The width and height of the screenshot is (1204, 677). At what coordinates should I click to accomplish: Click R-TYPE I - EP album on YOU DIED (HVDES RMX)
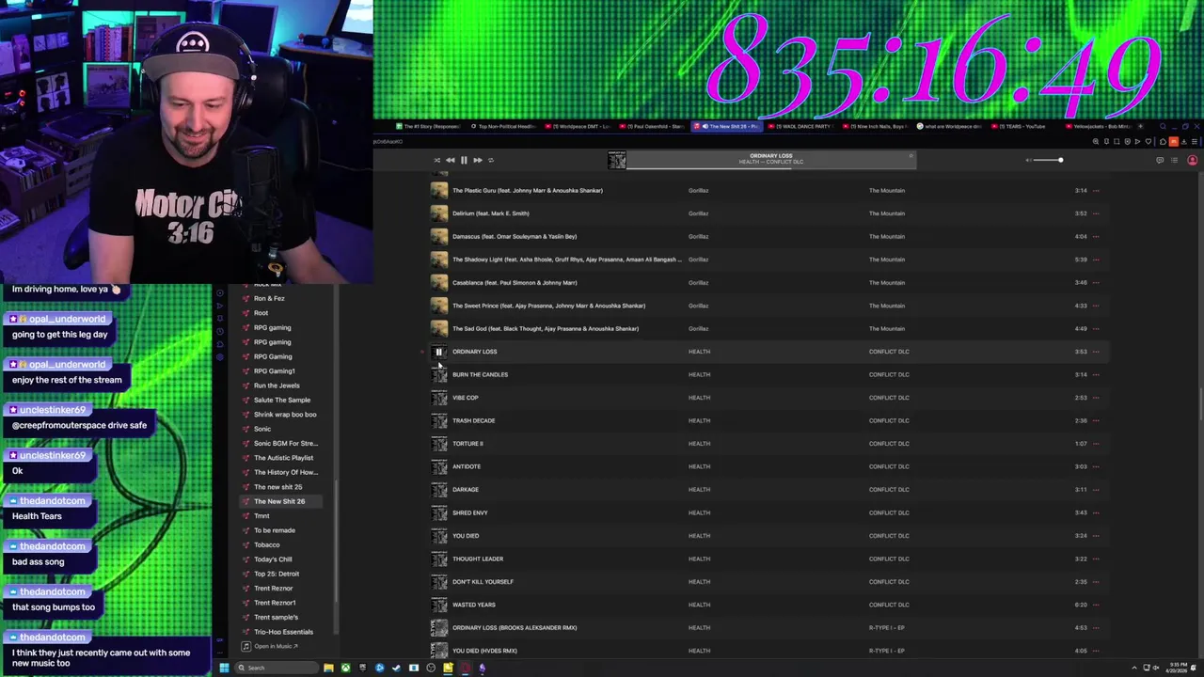pyautogui.click(x=886, y=651)
